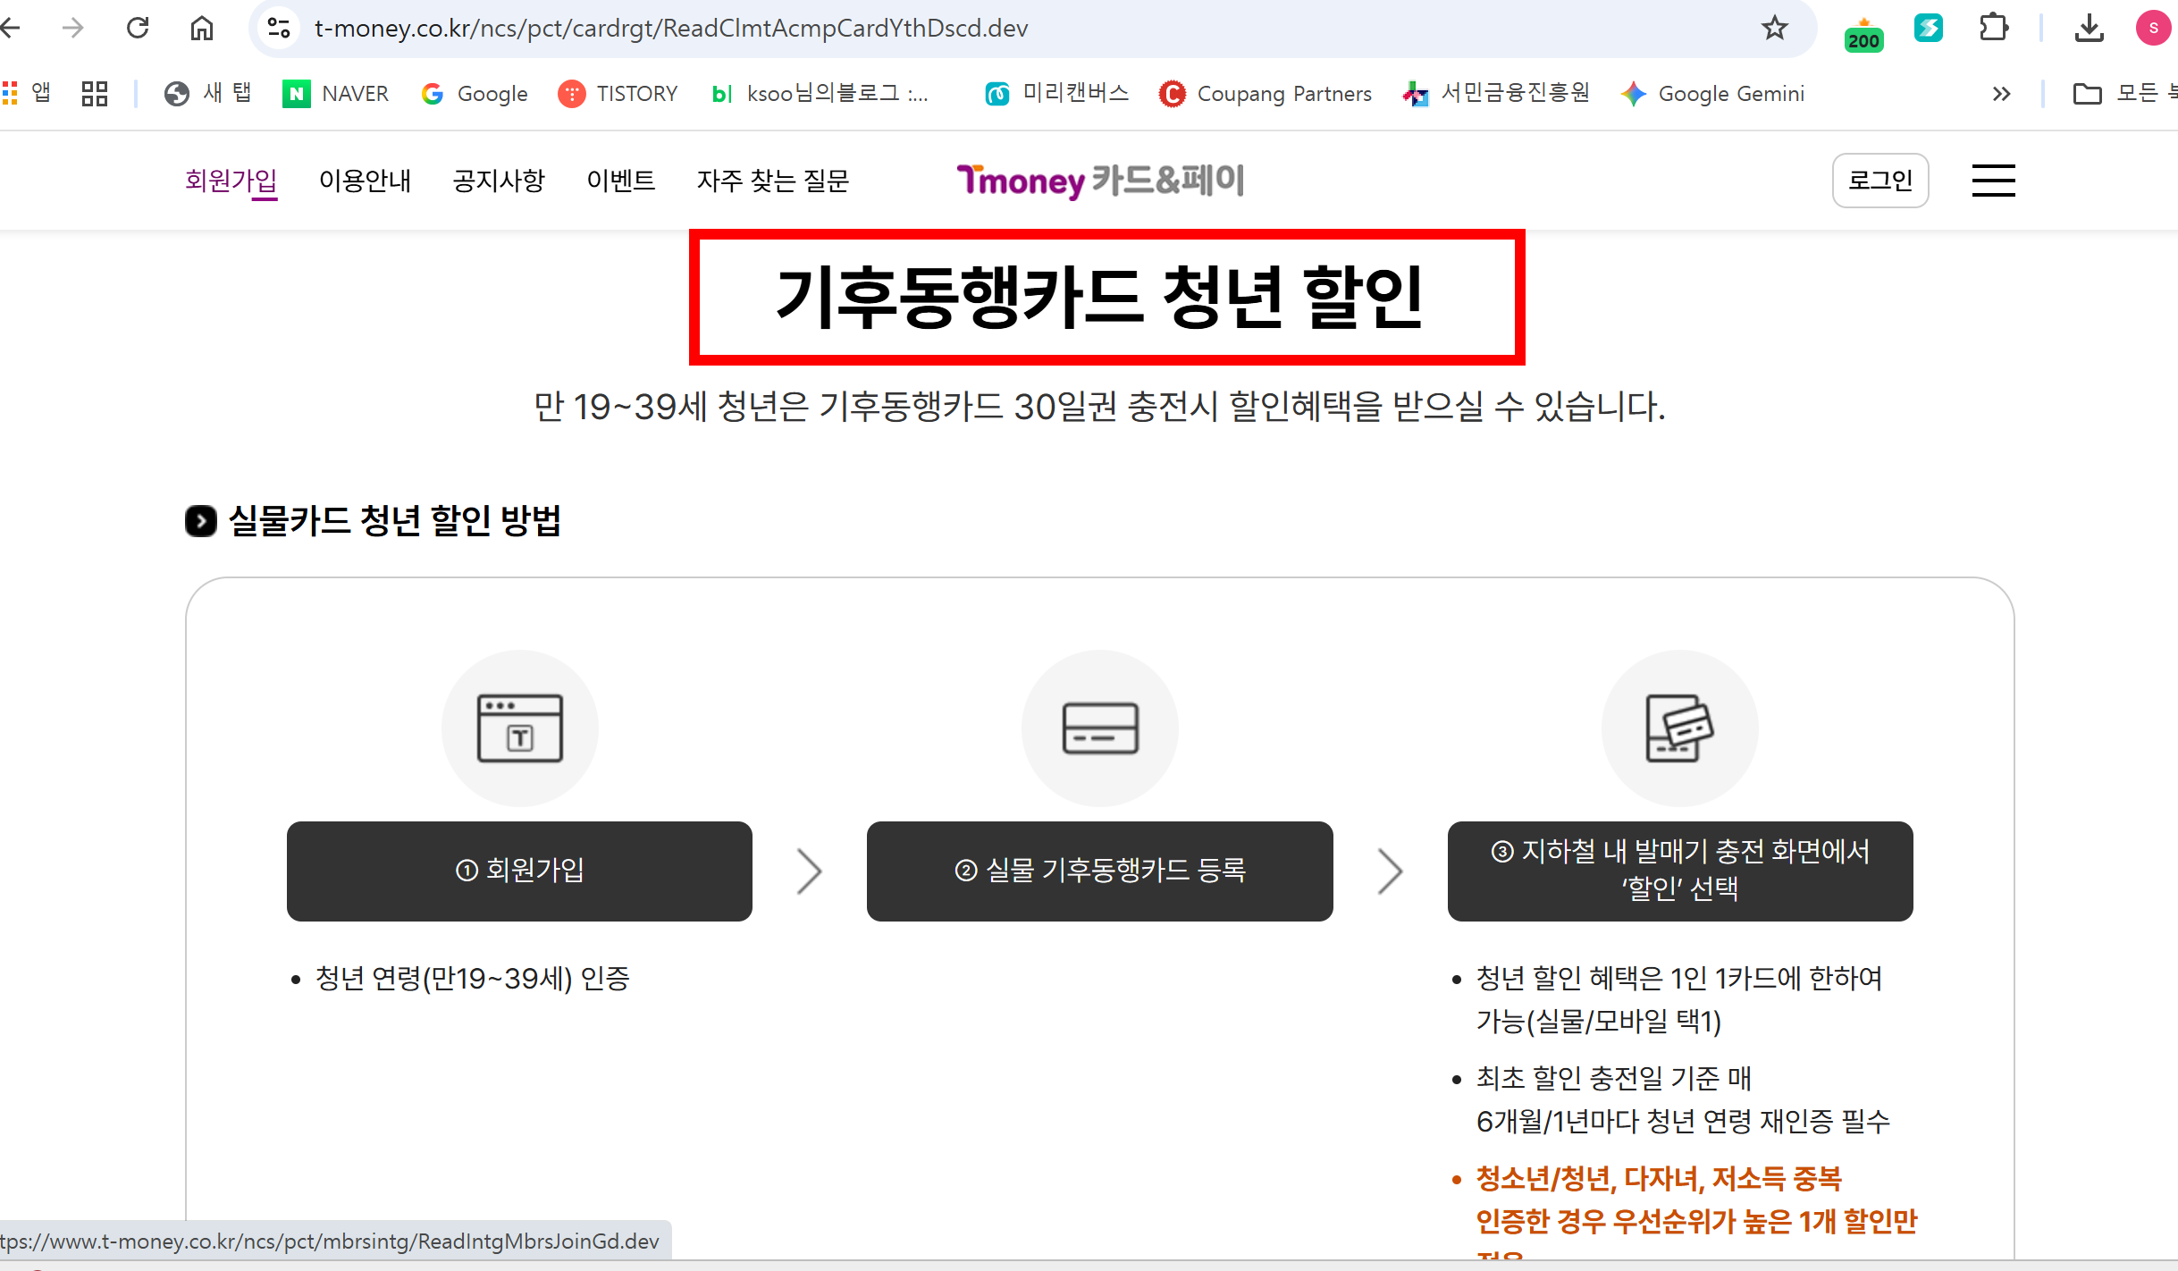Click the profile avatar icon
Viewport: 2178px width, 1271px height.
point(2154,28)
